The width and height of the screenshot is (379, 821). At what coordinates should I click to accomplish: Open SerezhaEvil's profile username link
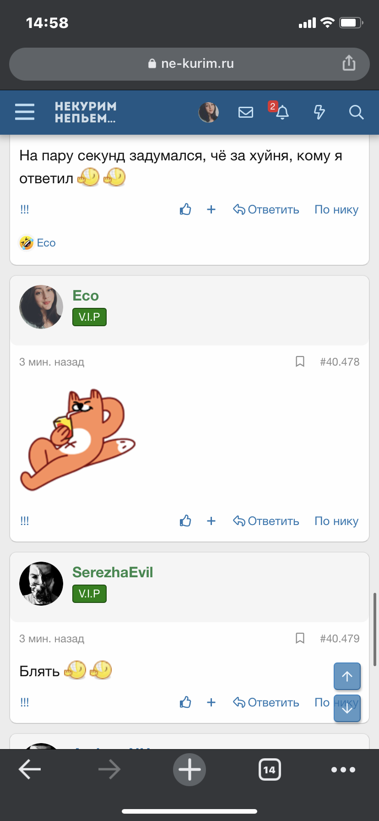[113, 573]
